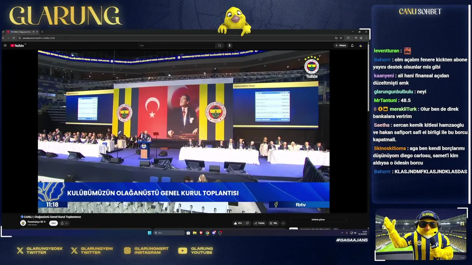Open the GLARUNG YouTube link

(x=196, y=251)
